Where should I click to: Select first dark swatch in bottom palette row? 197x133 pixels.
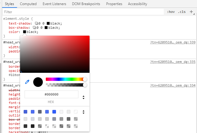pyautogui.click(x=25, y=126)
